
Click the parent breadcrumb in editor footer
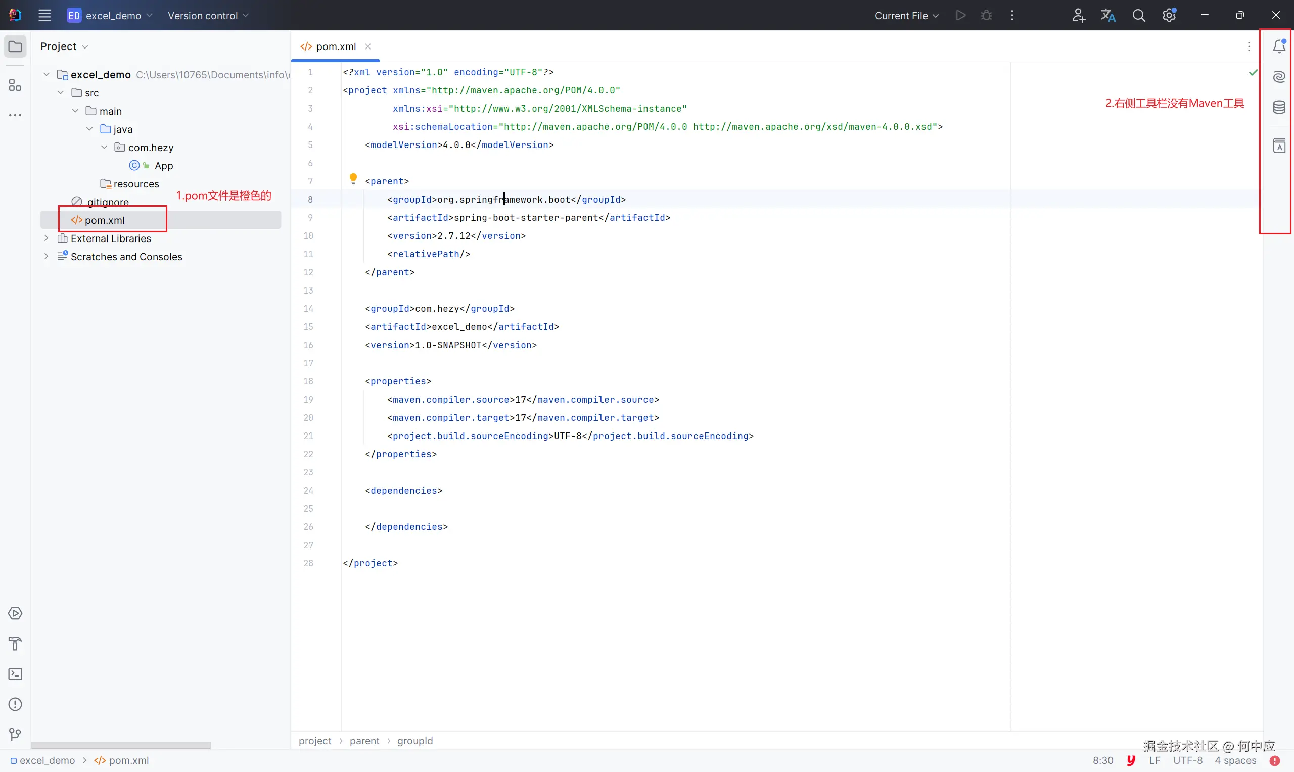tap(364, 741)
